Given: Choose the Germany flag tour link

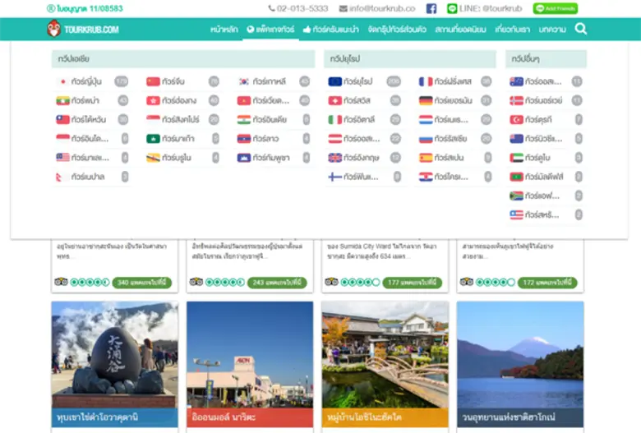Looking at the screenshot, I should pyautogui.click(x=448, y=100).
